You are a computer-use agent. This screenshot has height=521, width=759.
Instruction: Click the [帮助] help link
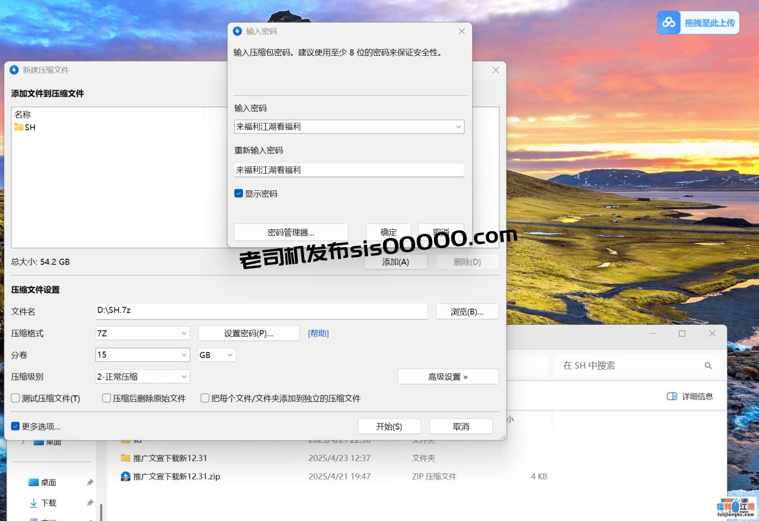pos(318,333)
